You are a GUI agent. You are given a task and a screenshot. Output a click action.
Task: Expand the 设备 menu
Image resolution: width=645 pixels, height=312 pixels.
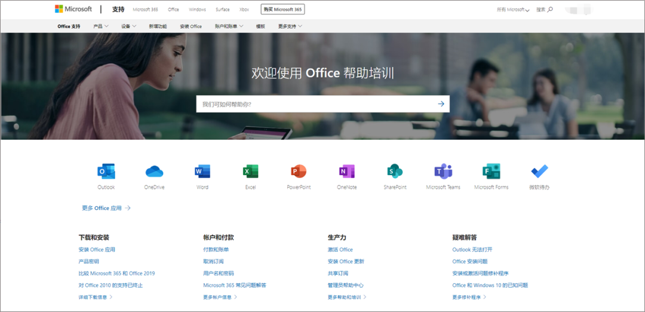click(129, 26)
